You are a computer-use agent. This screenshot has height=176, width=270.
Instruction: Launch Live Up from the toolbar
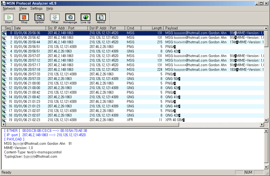[x=86, y=19]
